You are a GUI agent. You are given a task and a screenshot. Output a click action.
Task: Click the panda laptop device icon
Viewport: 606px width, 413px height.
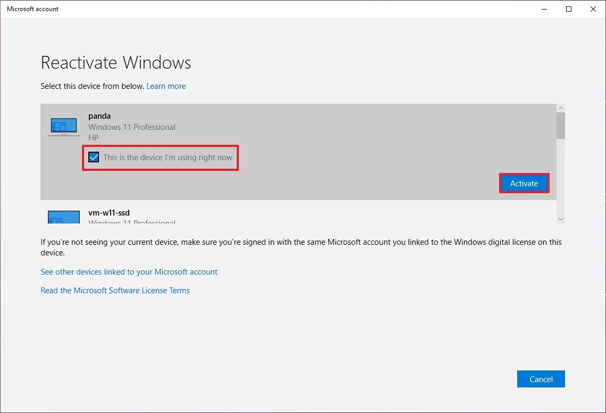coord(63,126)
